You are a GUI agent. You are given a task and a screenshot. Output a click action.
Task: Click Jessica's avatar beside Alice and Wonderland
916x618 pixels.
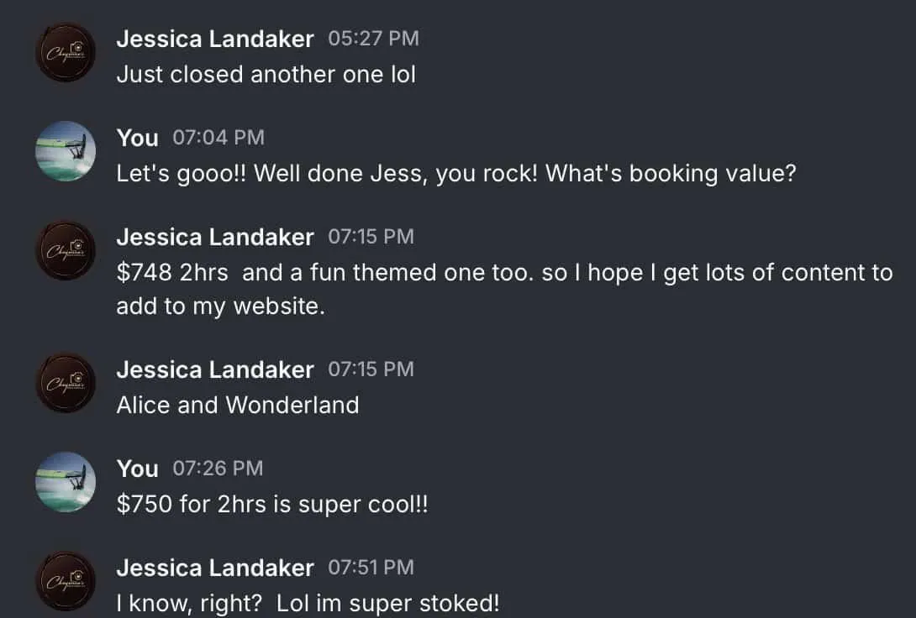click(x=66, y=383)
